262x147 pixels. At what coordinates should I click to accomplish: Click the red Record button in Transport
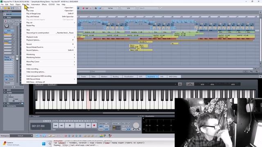[94, 125]
